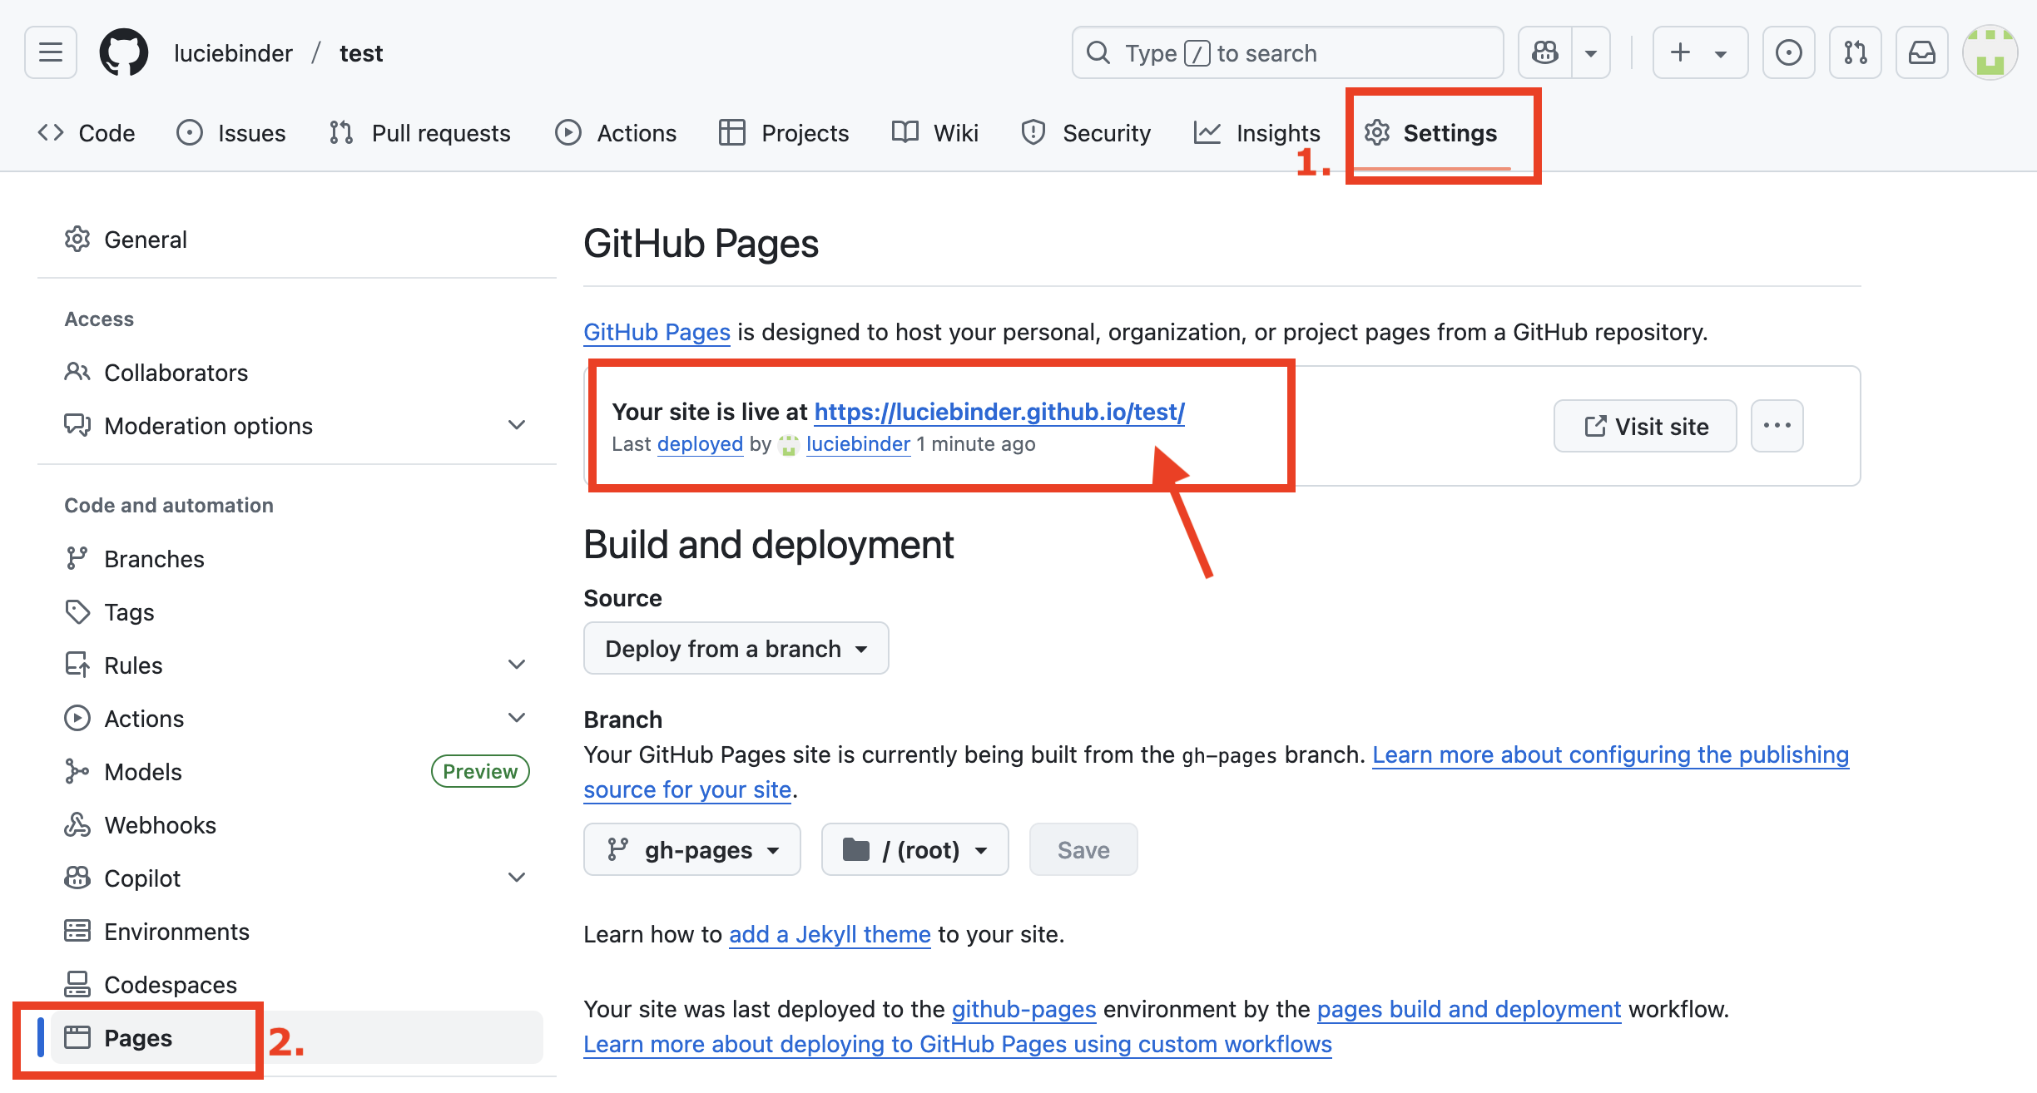Click the Visit site button
Screen dimensions: 2037x1093
1644,426
